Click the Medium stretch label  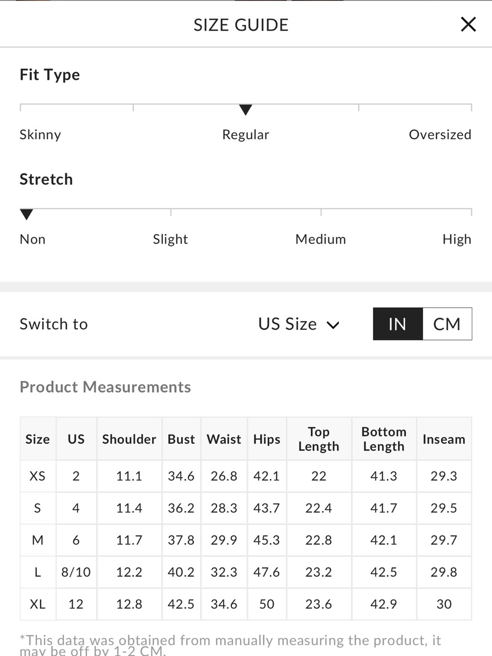coord(321,239)
